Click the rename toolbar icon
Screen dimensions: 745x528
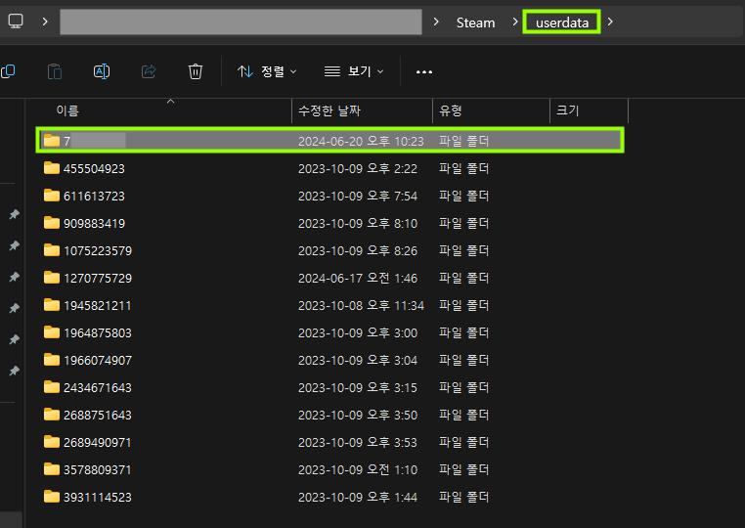[x=102, y=71]
